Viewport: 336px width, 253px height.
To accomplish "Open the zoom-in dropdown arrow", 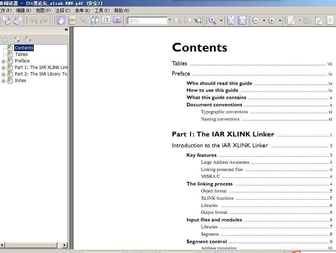I will (x=280, y=21).
